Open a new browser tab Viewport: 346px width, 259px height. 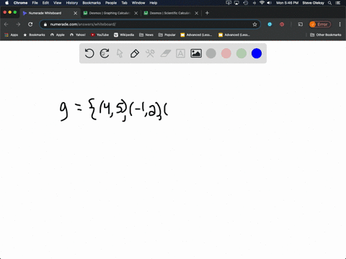click(207, 13)
